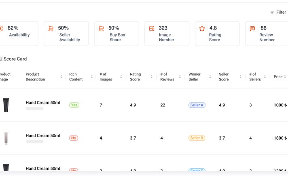Click the Review Number chat icon

pyautogui.click(x=252, y=28)
